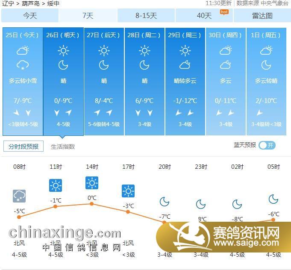Click the 数据来源 中央气象台 source text
291x270 pixels.
point(262,3)
